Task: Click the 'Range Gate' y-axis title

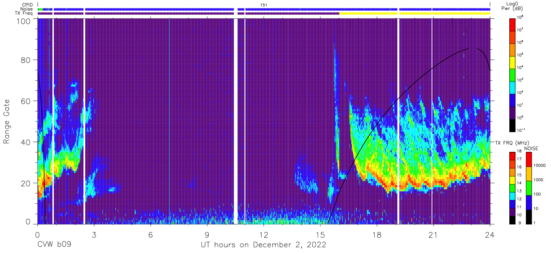Action: coord(7,122)
